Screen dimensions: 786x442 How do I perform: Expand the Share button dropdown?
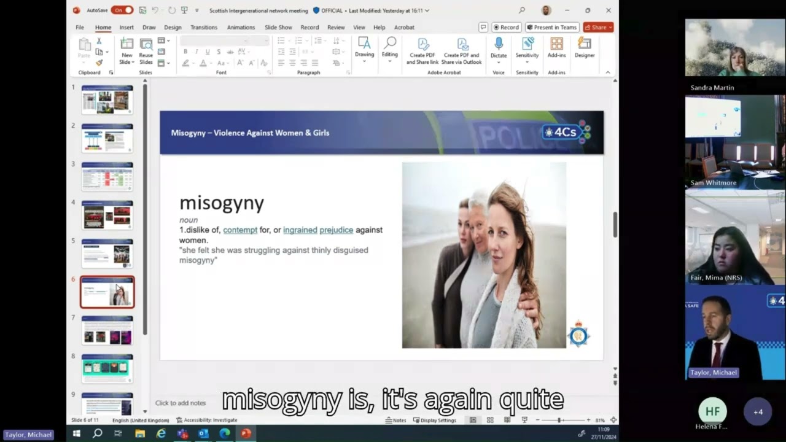coord(610,27)
